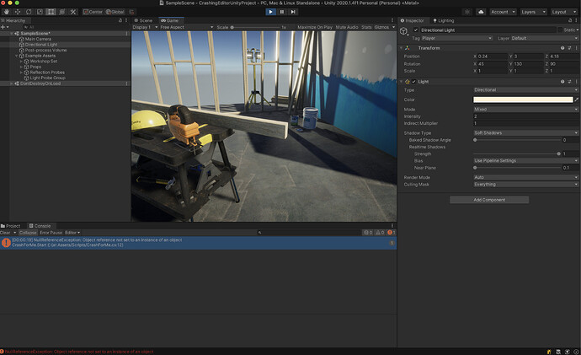
Task: Uncheck Directional Light active checkbox
Action: point(416,30)
